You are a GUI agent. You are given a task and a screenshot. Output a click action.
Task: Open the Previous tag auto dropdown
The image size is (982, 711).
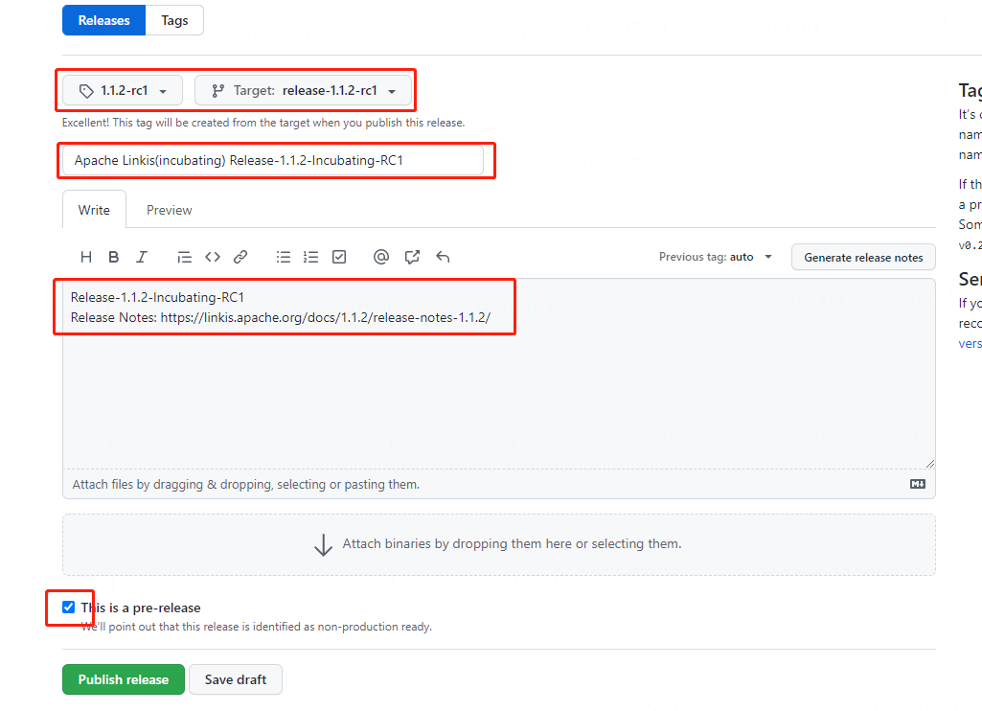(716, 257)
